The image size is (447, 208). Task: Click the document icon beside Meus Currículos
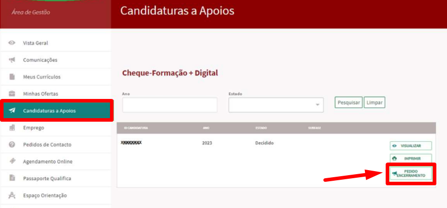12,77
